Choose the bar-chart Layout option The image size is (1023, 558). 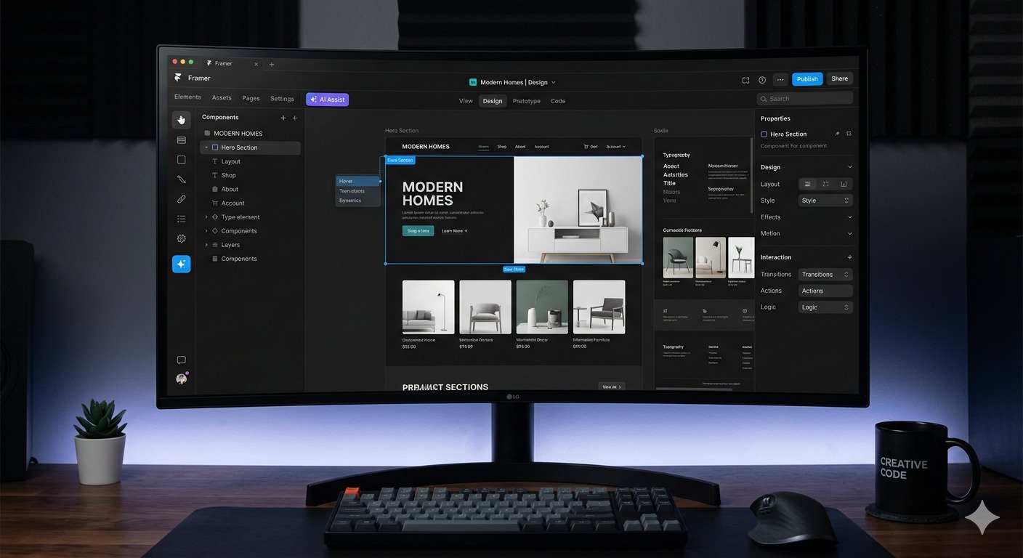tap(844, 185)
